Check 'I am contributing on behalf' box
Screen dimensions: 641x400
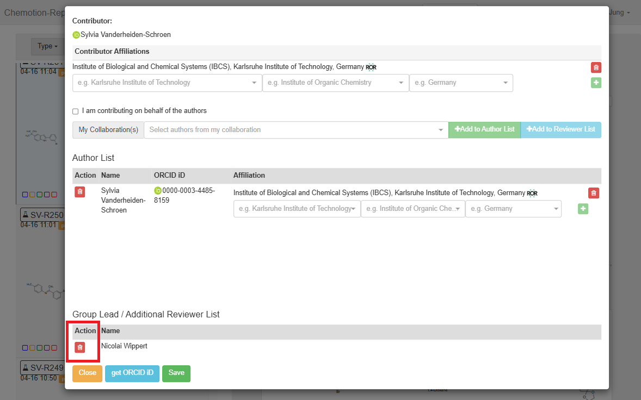[x=76, y=111]
